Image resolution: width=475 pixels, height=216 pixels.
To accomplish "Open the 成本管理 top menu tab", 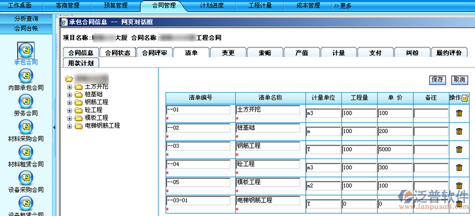I will (x=308, y=5).
